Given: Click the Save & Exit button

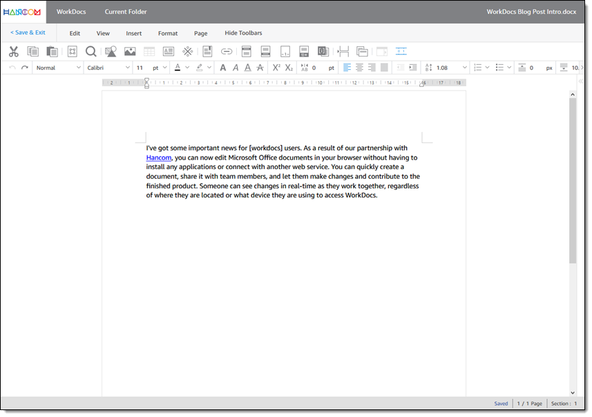Looking at the screenshot, I should (x=28, y=32).
